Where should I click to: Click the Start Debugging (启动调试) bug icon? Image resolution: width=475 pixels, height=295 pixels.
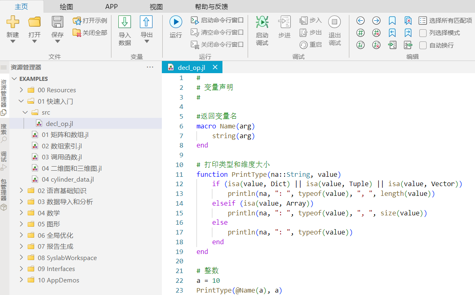(x=262, y=22)
